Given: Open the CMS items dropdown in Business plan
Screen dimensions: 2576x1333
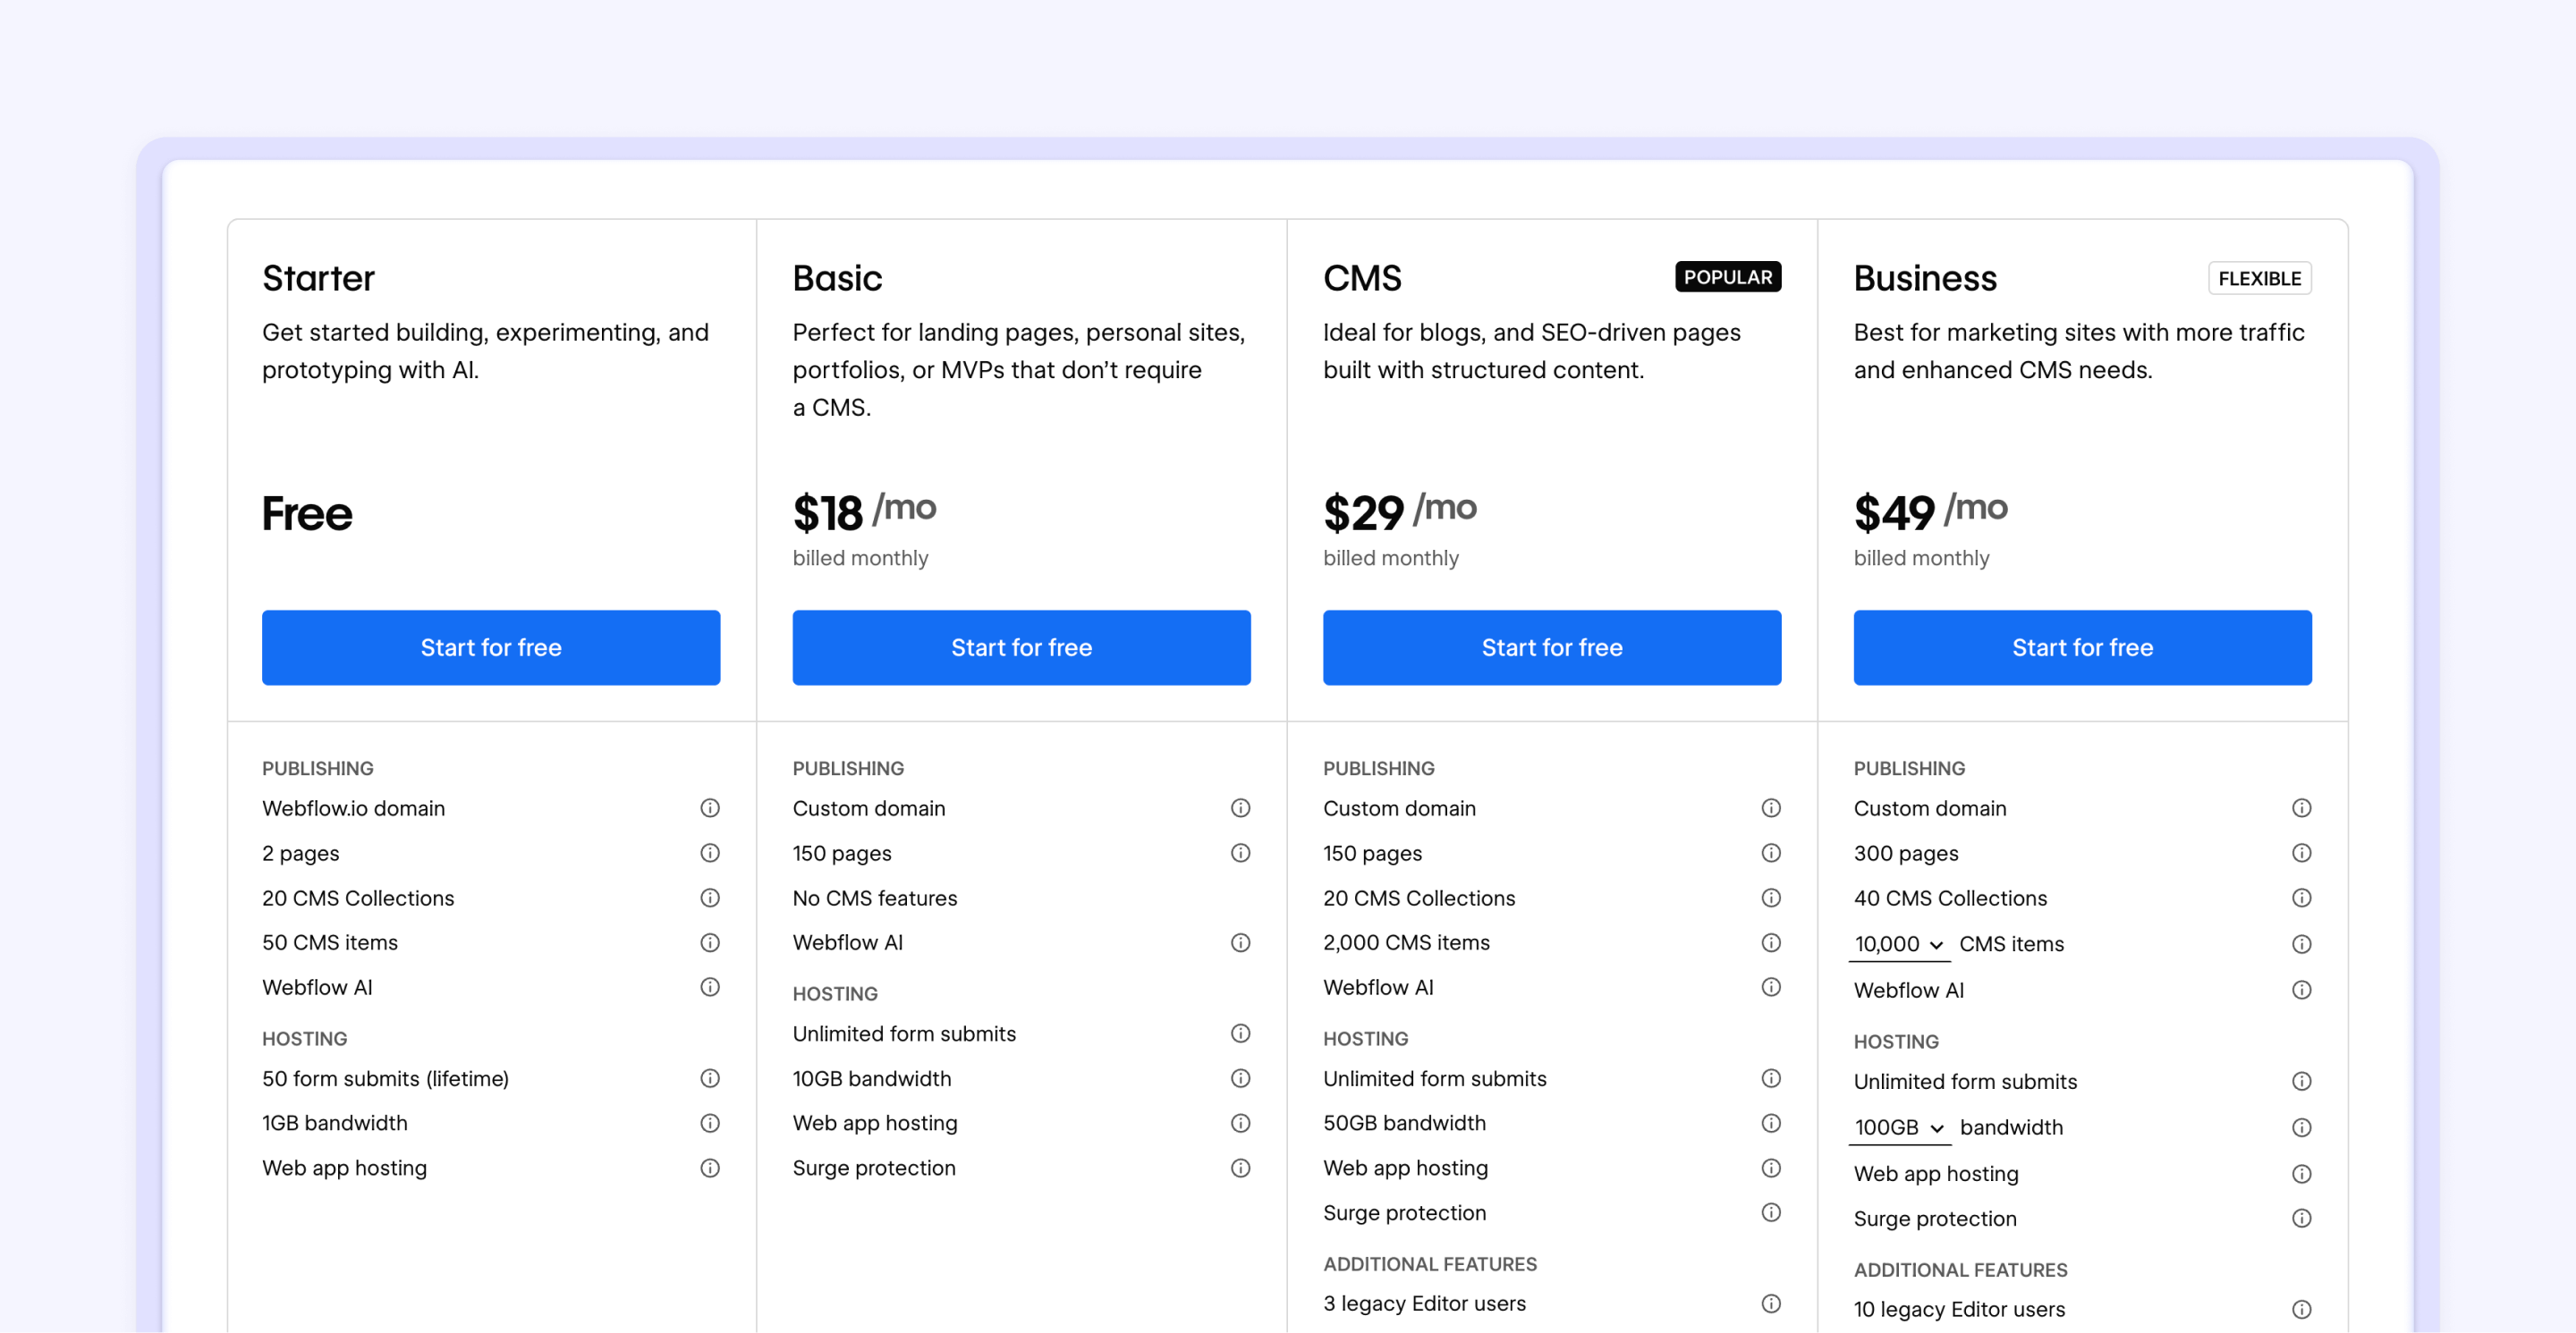Looking at the screenshot, I should click(1899, 943).
